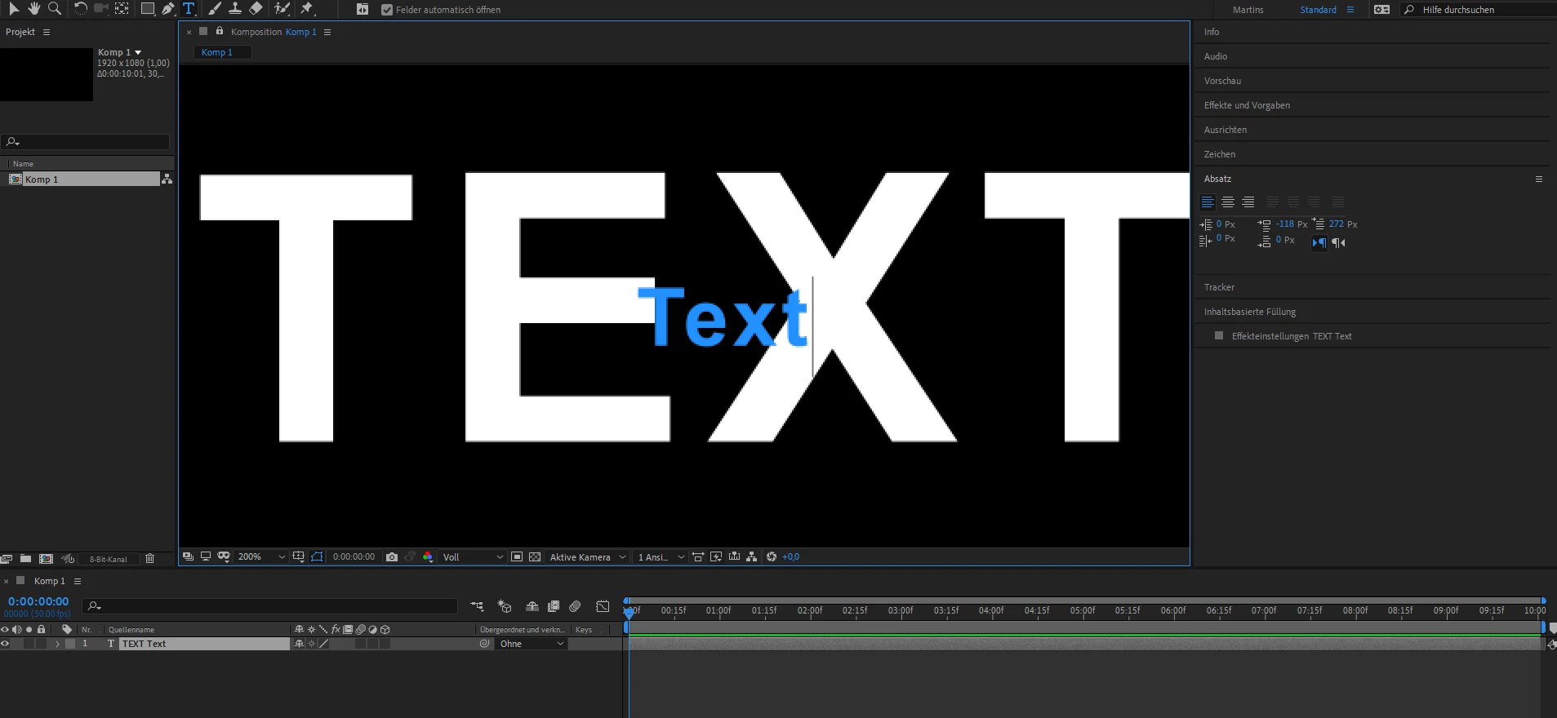Open the Komp 1 timeline panel menu

pos(78,581)
